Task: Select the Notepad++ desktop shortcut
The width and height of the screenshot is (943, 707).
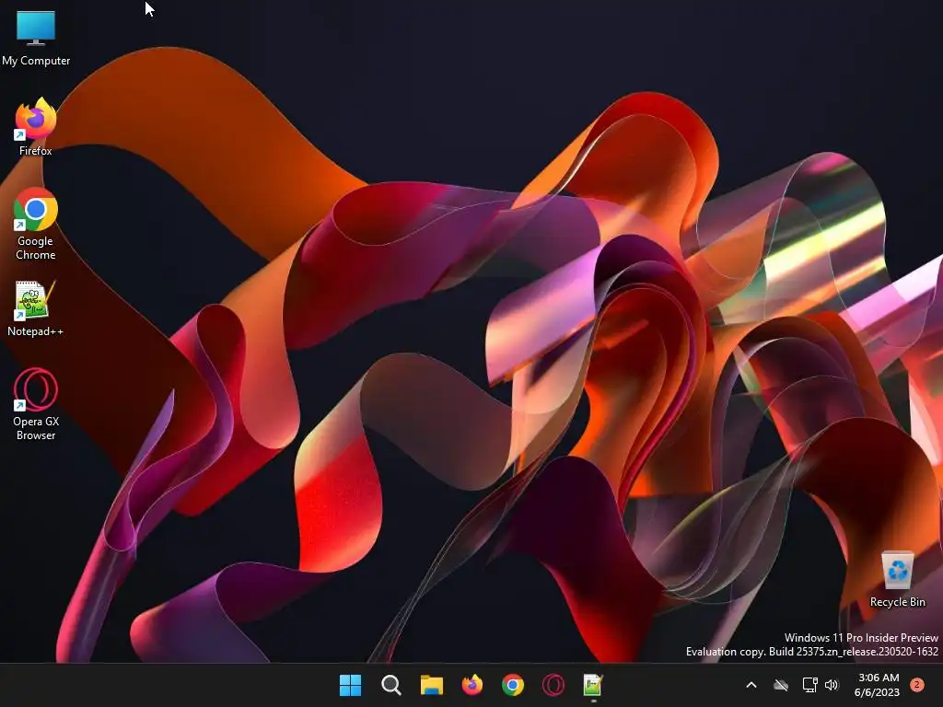Action: pos(36,308)
